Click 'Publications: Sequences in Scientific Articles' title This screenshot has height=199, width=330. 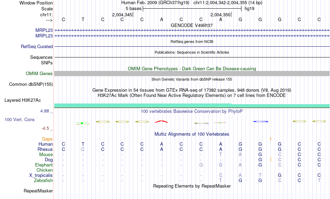[192, 52]
